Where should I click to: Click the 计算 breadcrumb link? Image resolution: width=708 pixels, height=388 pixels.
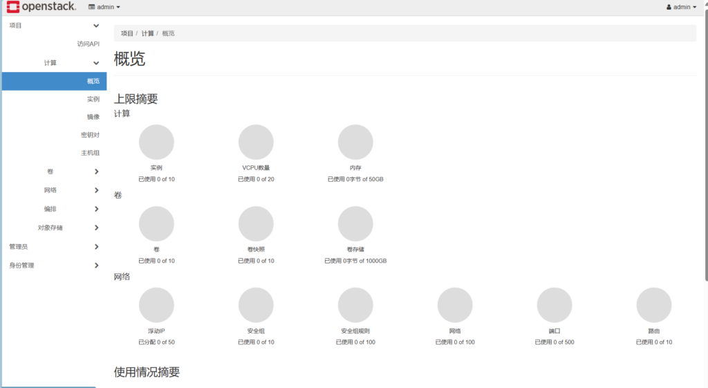[x=148, y=33]
